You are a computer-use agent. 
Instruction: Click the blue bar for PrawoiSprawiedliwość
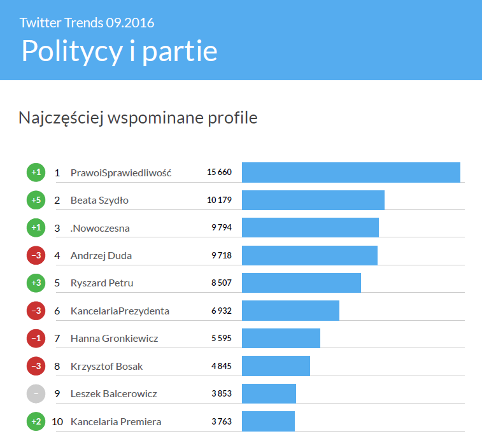pos(351,172)
